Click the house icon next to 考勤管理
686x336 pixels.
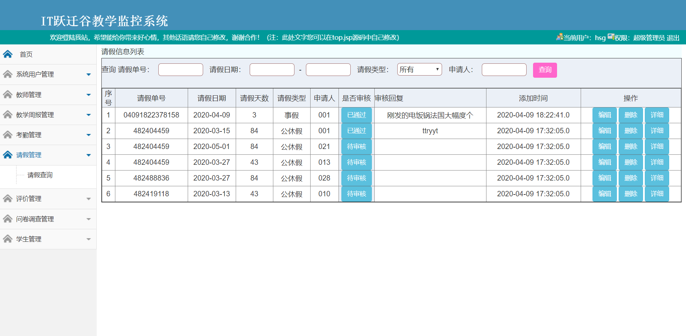[x=8, y=135]
